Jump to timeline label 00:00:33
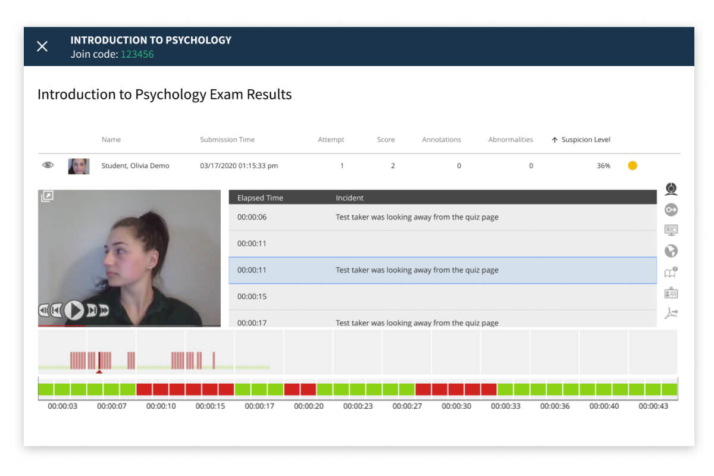The width and height of the screenshot is (714, 476). pyautogui.click(x=506, y=406)
